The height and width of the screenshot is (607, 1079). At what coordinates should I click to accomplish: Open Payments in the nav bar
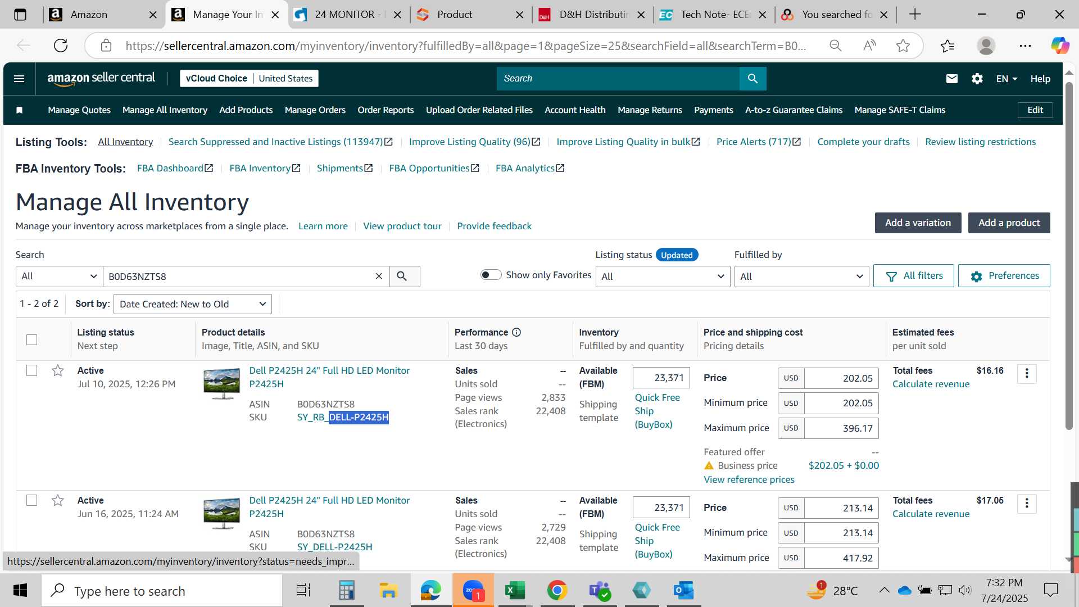[x=713, y=110]
